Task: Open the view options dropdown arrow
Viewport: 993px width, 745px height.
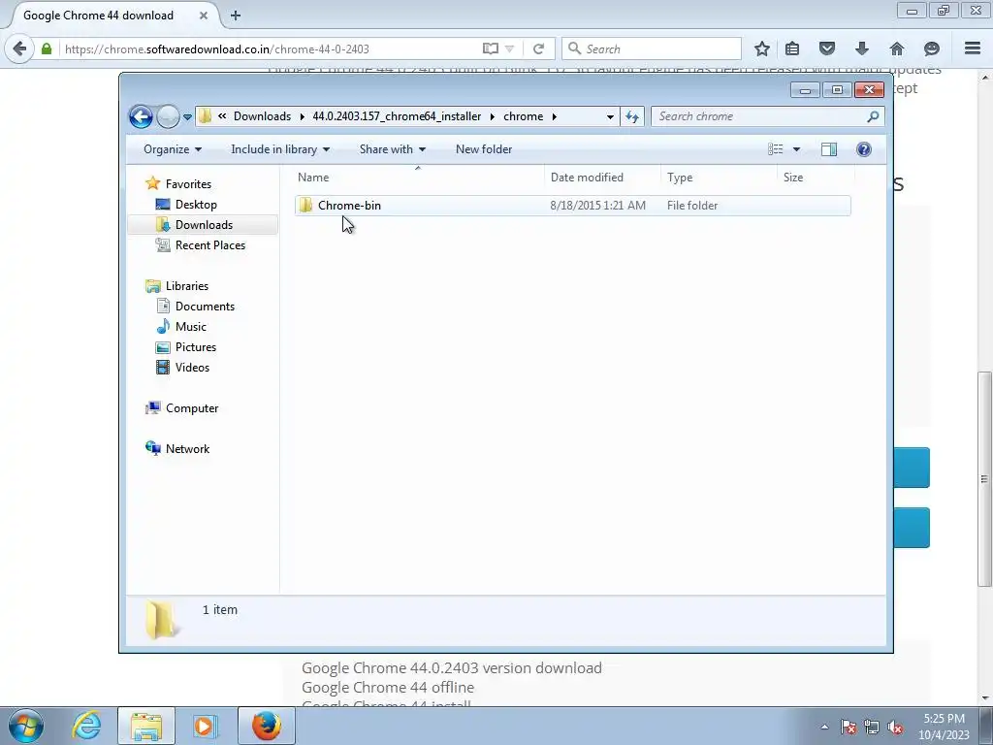Action: click(797, 149)
